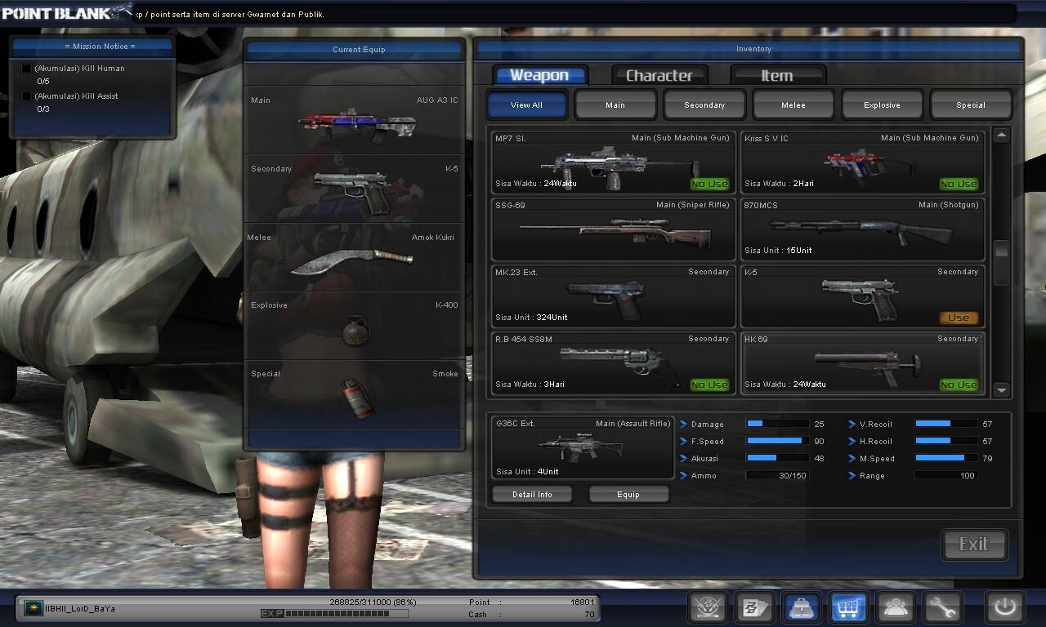
Task: Select the K-400 grenade in Explosive slot
Action: point(356,329)
